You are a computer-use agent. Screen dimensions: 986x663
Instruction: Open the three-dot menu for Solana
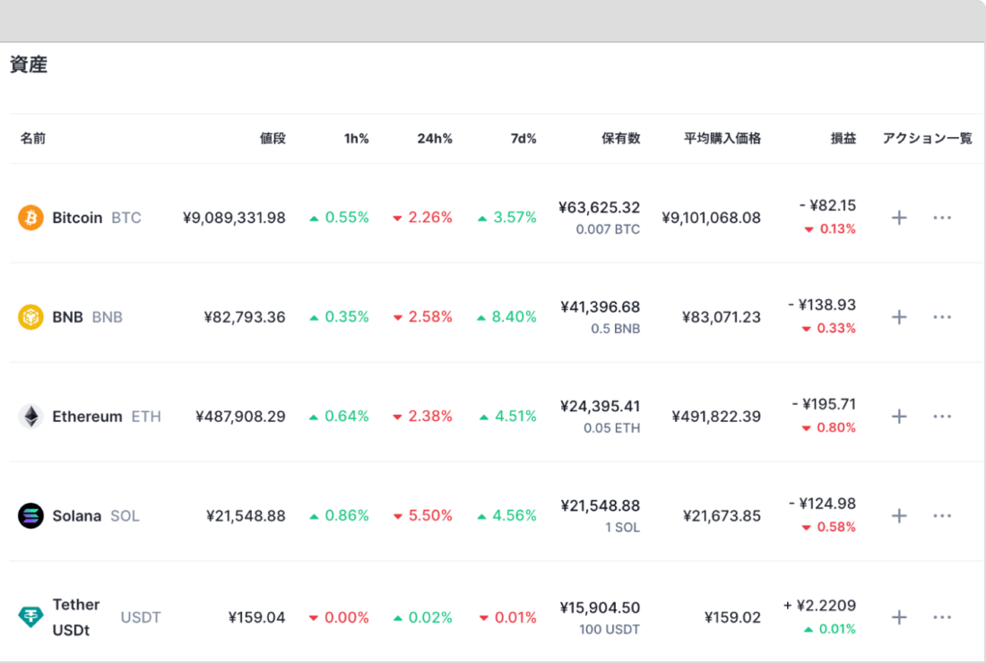coord(942,516)
